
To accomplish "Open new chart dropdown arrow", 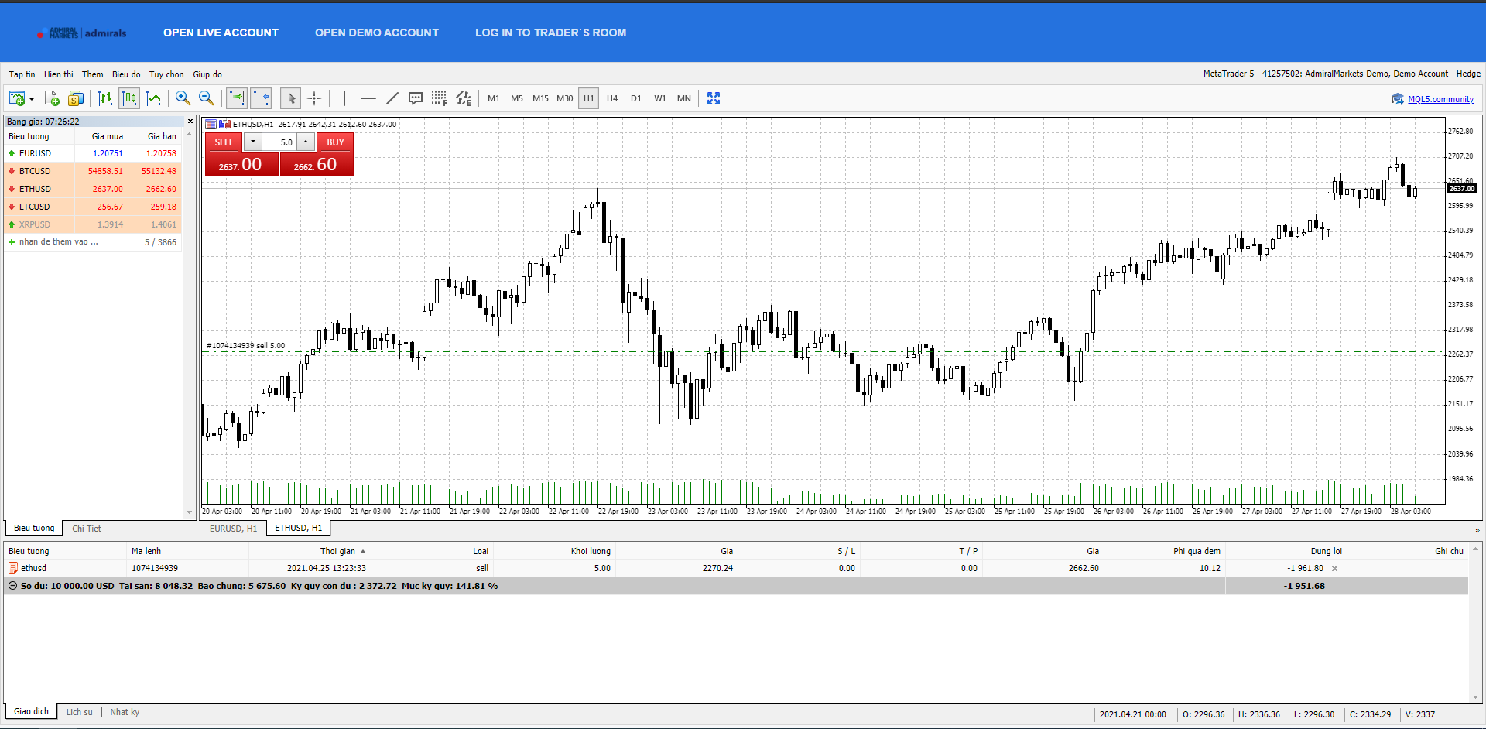I will 32,99.
